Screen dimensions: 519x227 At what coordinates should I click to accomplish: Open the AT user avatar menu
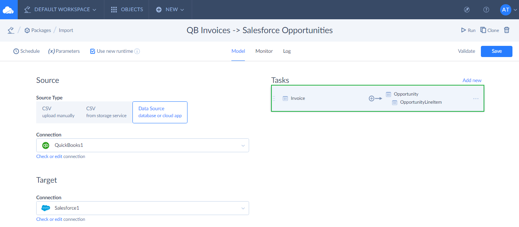click(x=506, y=10)
